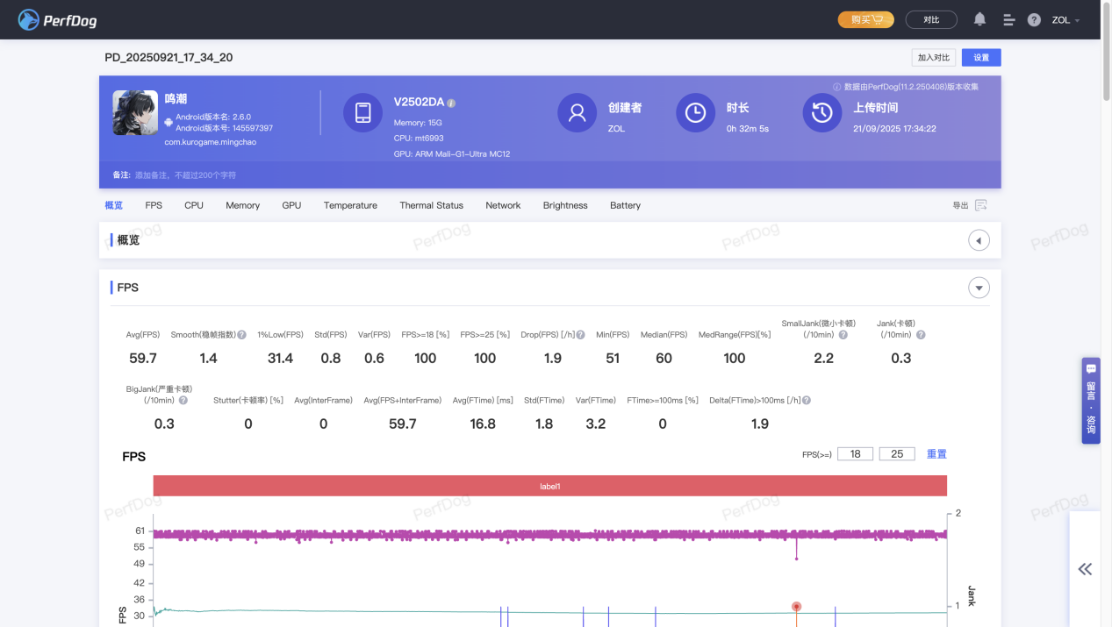Click the blue 设置 settings button

981,58
